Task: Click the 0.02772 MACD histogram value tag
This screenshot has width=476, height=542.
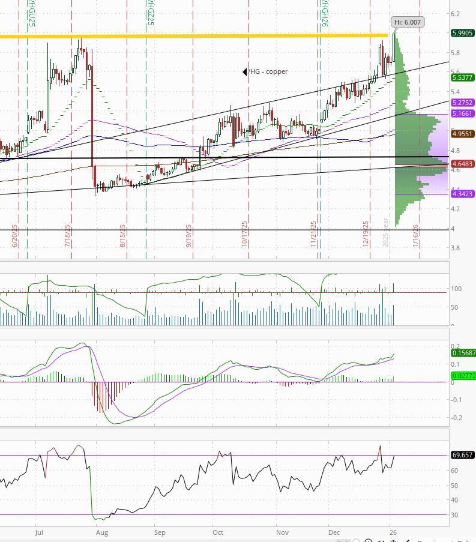Action: [463, 376]
